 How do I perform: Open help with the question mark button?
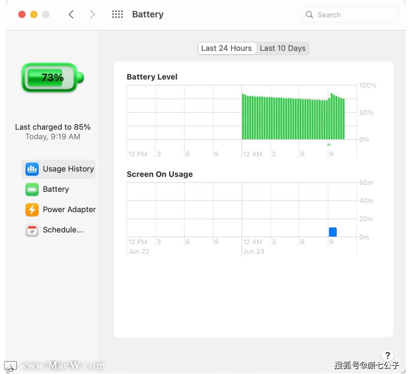387,355
